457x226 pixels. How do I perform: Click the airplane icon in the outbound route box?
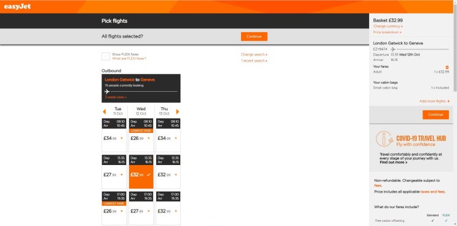pos(107,92)
